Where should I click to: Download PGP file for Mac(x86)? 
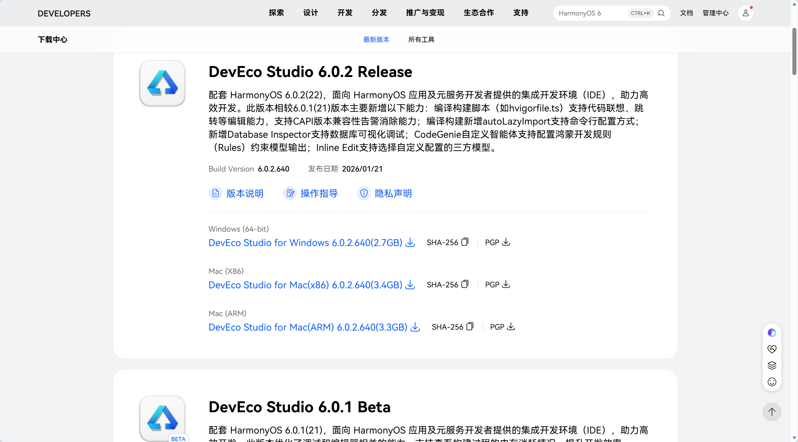click(x=506, y=284)
